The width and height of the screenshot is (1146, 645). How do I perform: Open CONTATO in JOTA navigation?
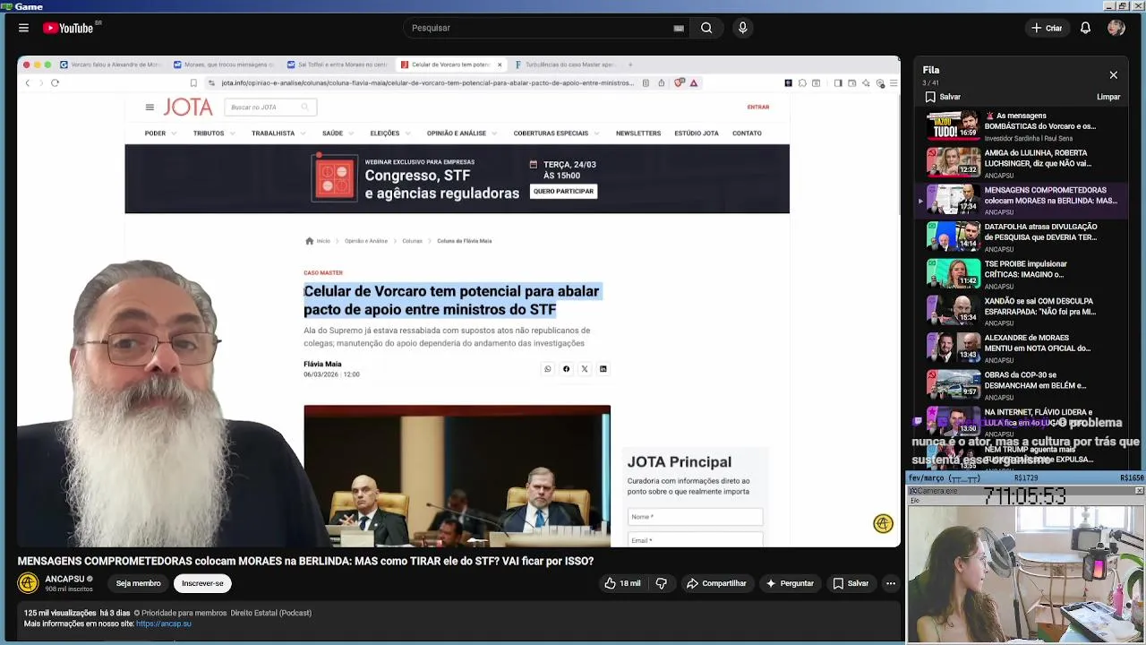(747, 133)
